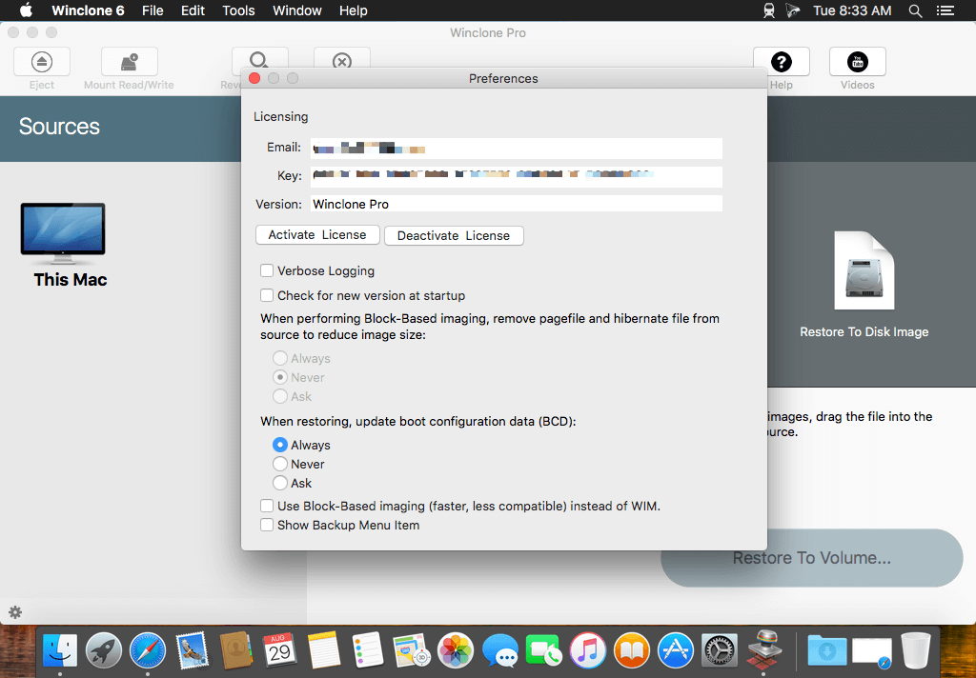Image resolution: width=976 pixels, height=678 pixels.
Task: Open Contacts from the dock
Action: coord(236,650)
